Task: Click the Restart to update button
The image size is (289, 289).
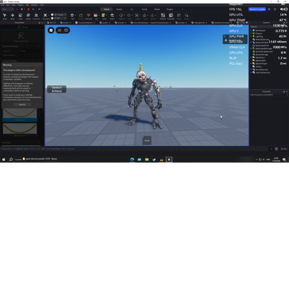Action: (x=257, y=9)
